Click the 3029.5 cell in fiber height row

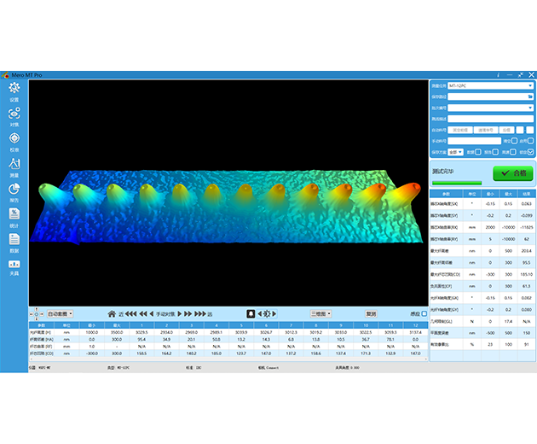141,332
